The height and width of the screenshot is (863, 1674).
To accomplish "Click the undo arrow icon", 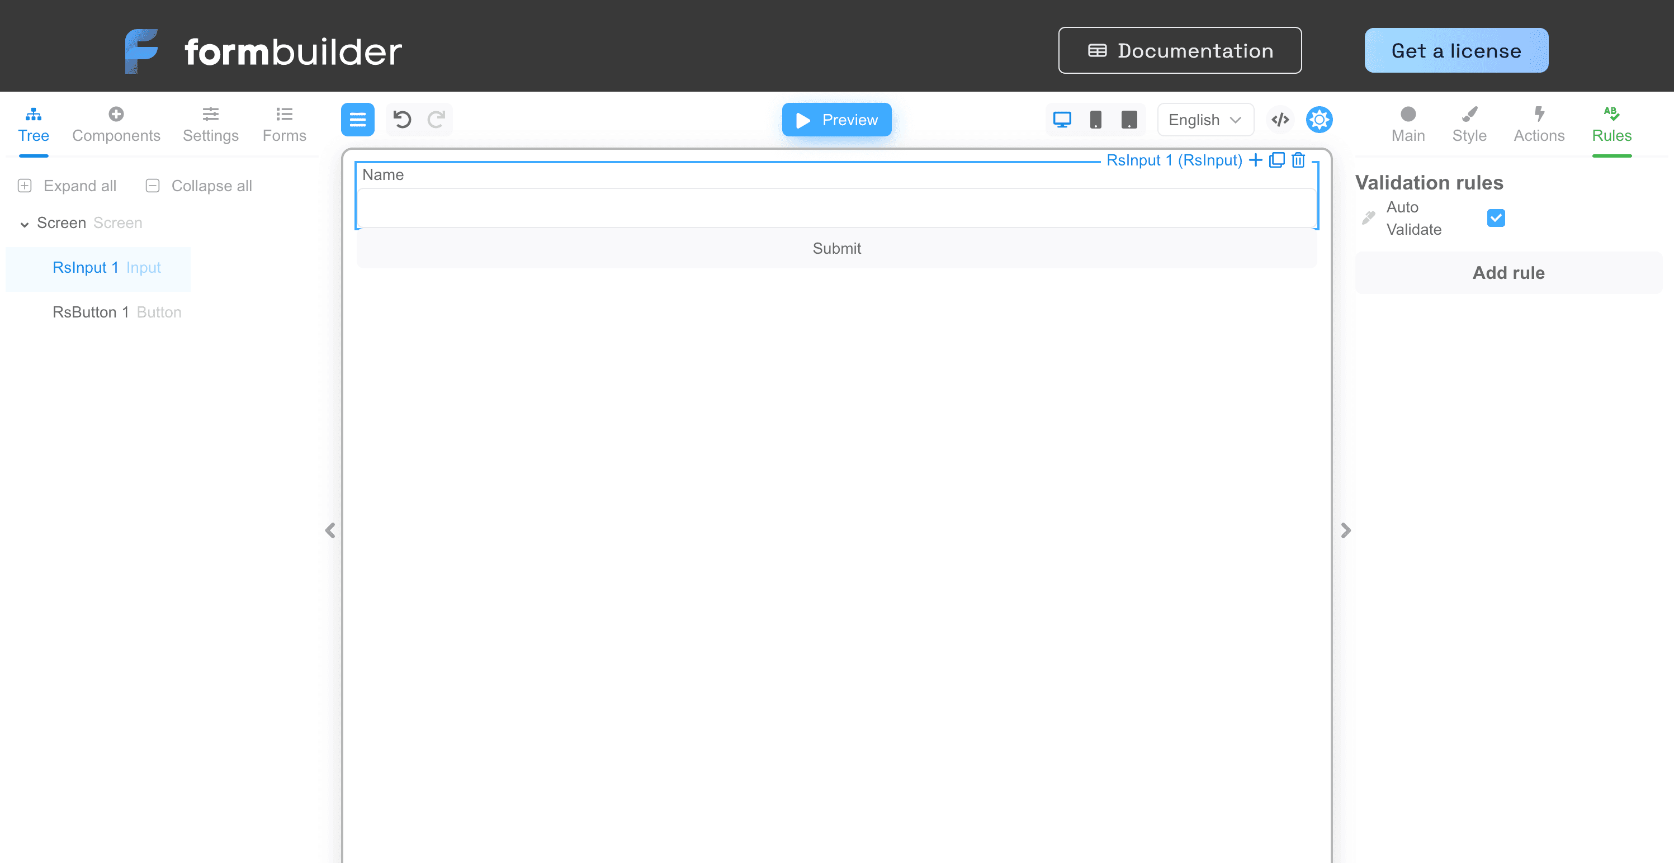I will pyautogui.click(x=401, y=120).
